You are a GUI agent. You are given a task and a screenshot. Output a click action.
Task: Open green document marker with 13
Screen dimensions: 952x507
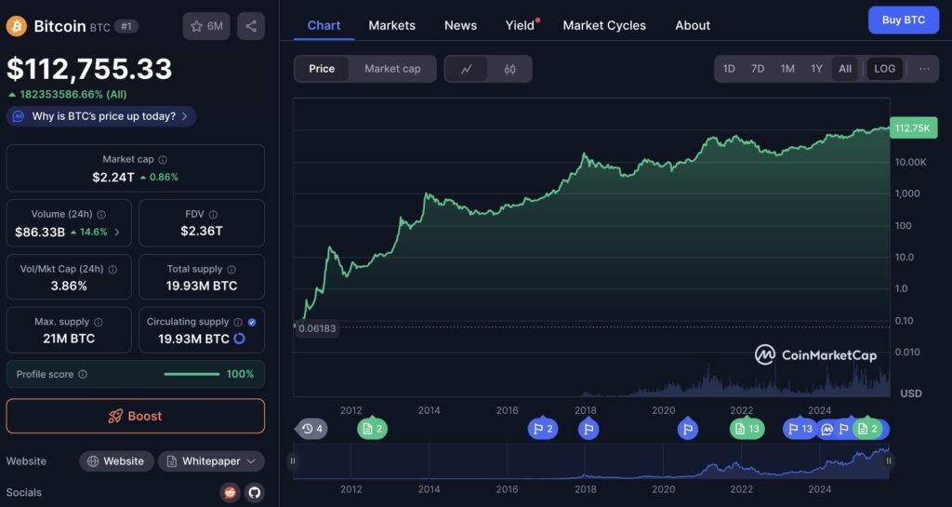coord(747,429)
